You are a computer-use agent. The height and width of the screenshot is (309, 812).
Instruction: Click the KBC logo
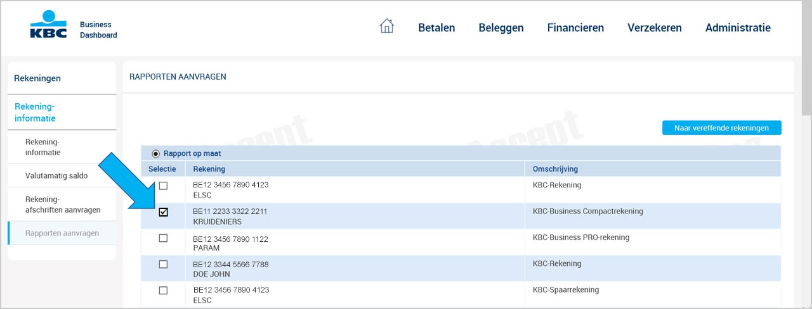[48, 25]
